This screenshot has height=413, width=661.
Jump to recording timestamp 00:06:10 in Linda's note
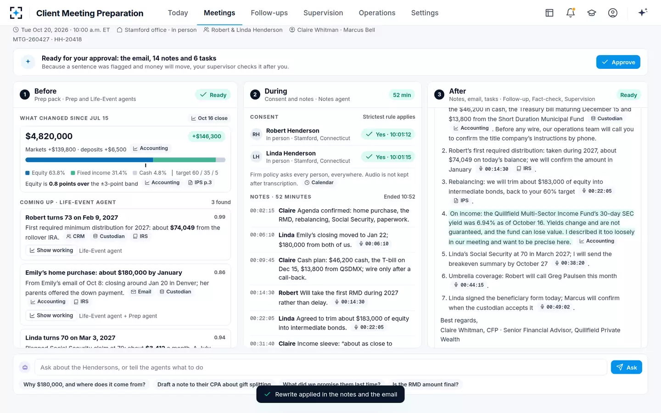coord(374,244)
